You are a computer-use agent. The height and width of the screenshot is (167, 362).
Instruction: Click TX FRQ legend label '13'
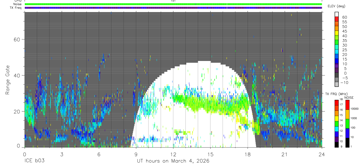341,125
